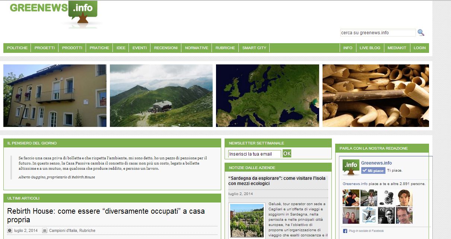Image resolution: width=451 pixels, height=239 pixels.
Task: Open the ivory tusks featured image
Action: 375,96
